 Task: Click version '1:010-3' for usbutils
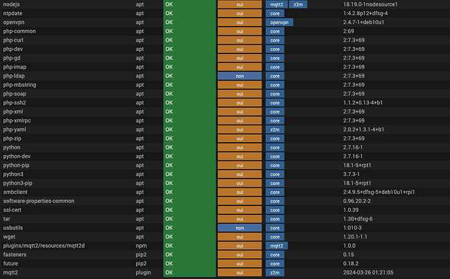(x=352, y=228)
